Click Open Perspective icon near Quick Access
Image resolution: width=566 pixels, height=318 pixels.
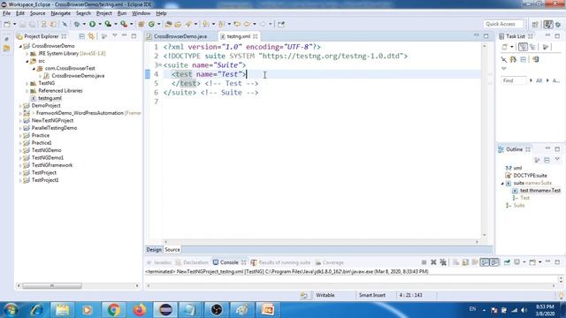(x=535, y=24)
